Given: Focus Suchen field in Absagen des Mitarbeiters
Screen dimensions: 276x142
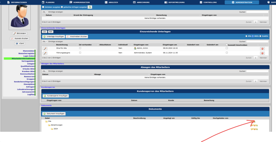Looking at the screenshot, I should [257, 71].
